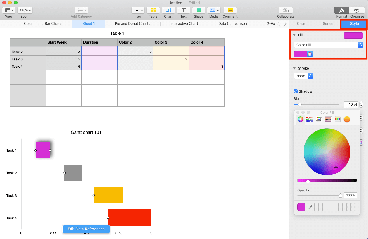Uncheck the Shadow checkbox

point(296,91)
